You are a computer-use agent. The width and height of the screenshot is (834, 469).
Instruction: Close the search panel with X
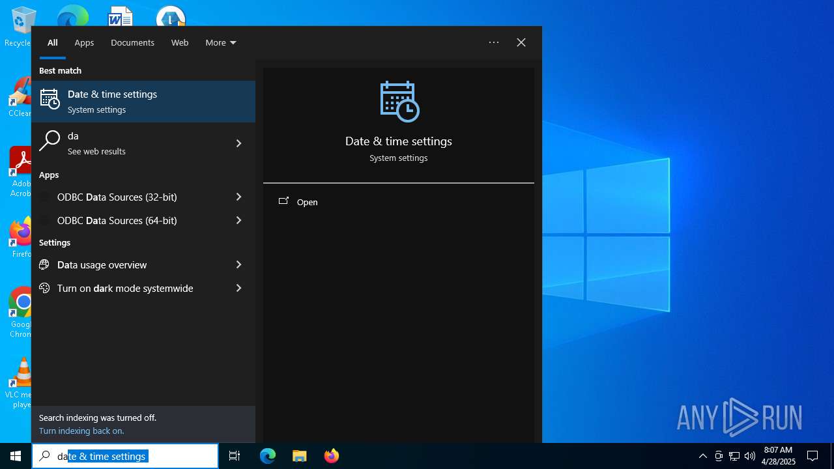click(521, 42)
